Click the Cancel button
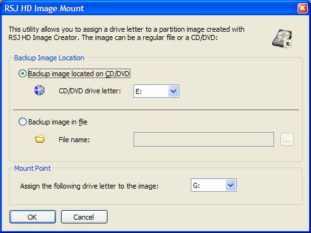 (x=84, y=217)
